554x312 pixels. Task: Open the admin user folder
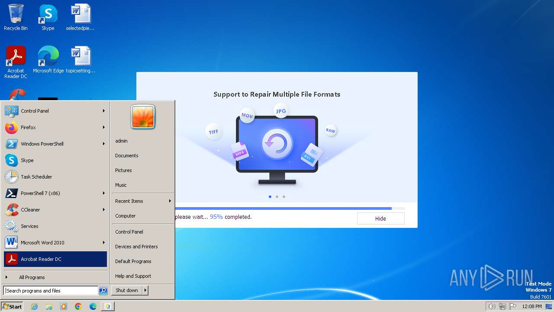click(121, 141)
